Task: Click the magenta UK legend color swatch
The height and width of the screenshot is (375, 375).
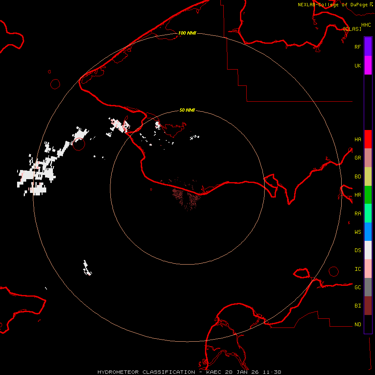Action: click(x=368, y=65)
